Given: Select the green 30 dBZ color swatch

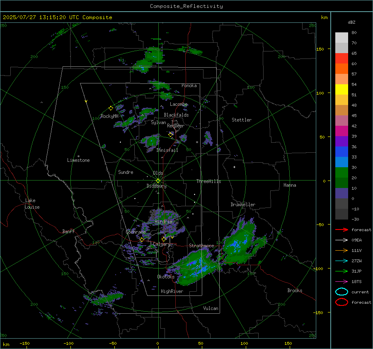Looking at the screenshot, I should 342,173.
